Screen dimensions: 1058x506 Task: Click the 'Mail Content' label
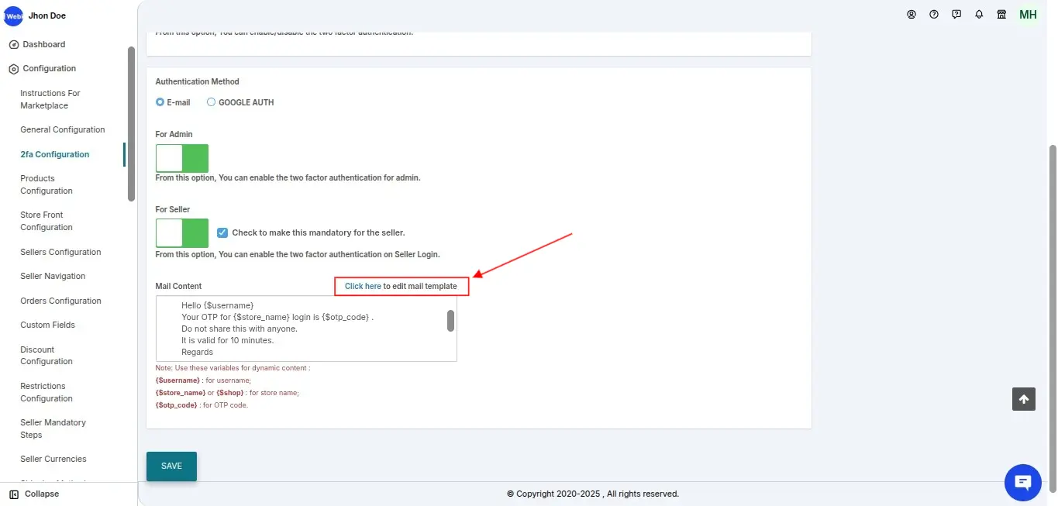178,287
